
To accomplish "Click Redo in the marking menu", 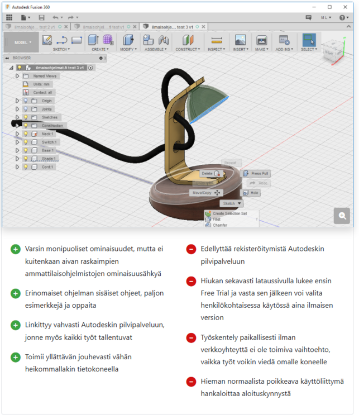I will pos(259,183).
